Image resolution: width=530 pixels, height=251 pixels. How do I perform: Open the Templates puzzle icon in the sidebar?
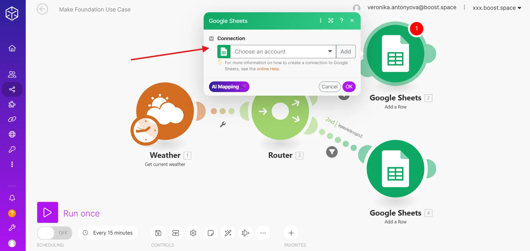[x=12, y=105]
